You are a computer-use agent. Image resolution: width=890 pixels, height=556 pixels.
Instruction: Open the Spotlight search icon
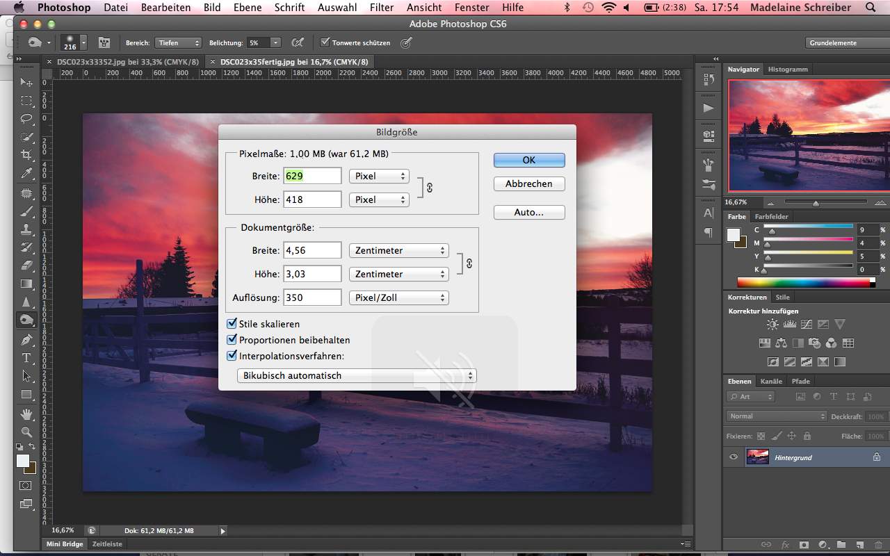871,8
